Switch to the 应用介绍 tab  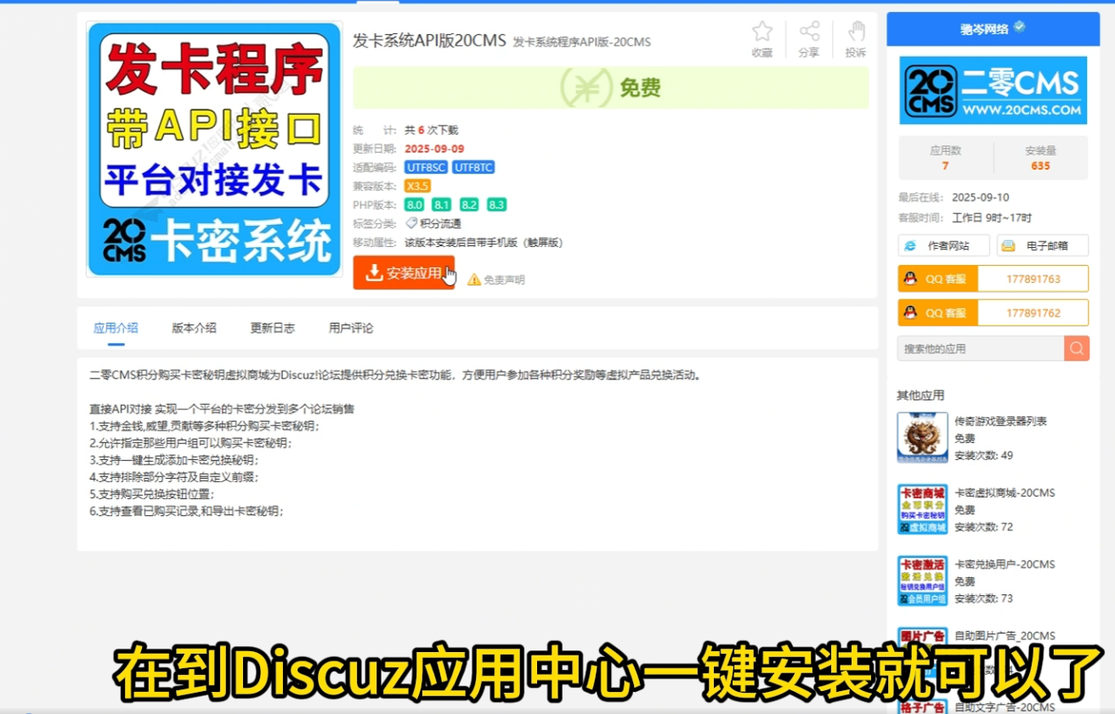click(x=116, y=328)
